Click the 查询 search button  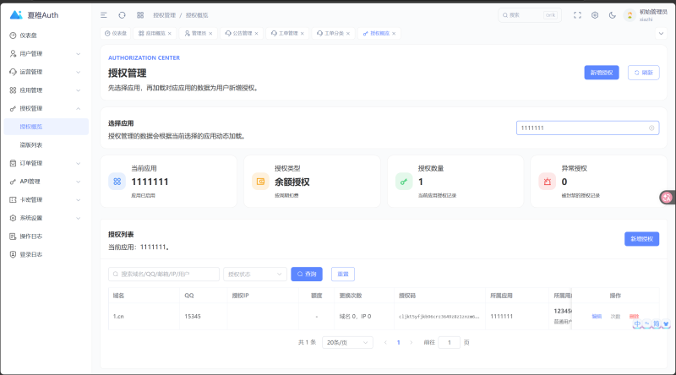(x=307, y=274)
